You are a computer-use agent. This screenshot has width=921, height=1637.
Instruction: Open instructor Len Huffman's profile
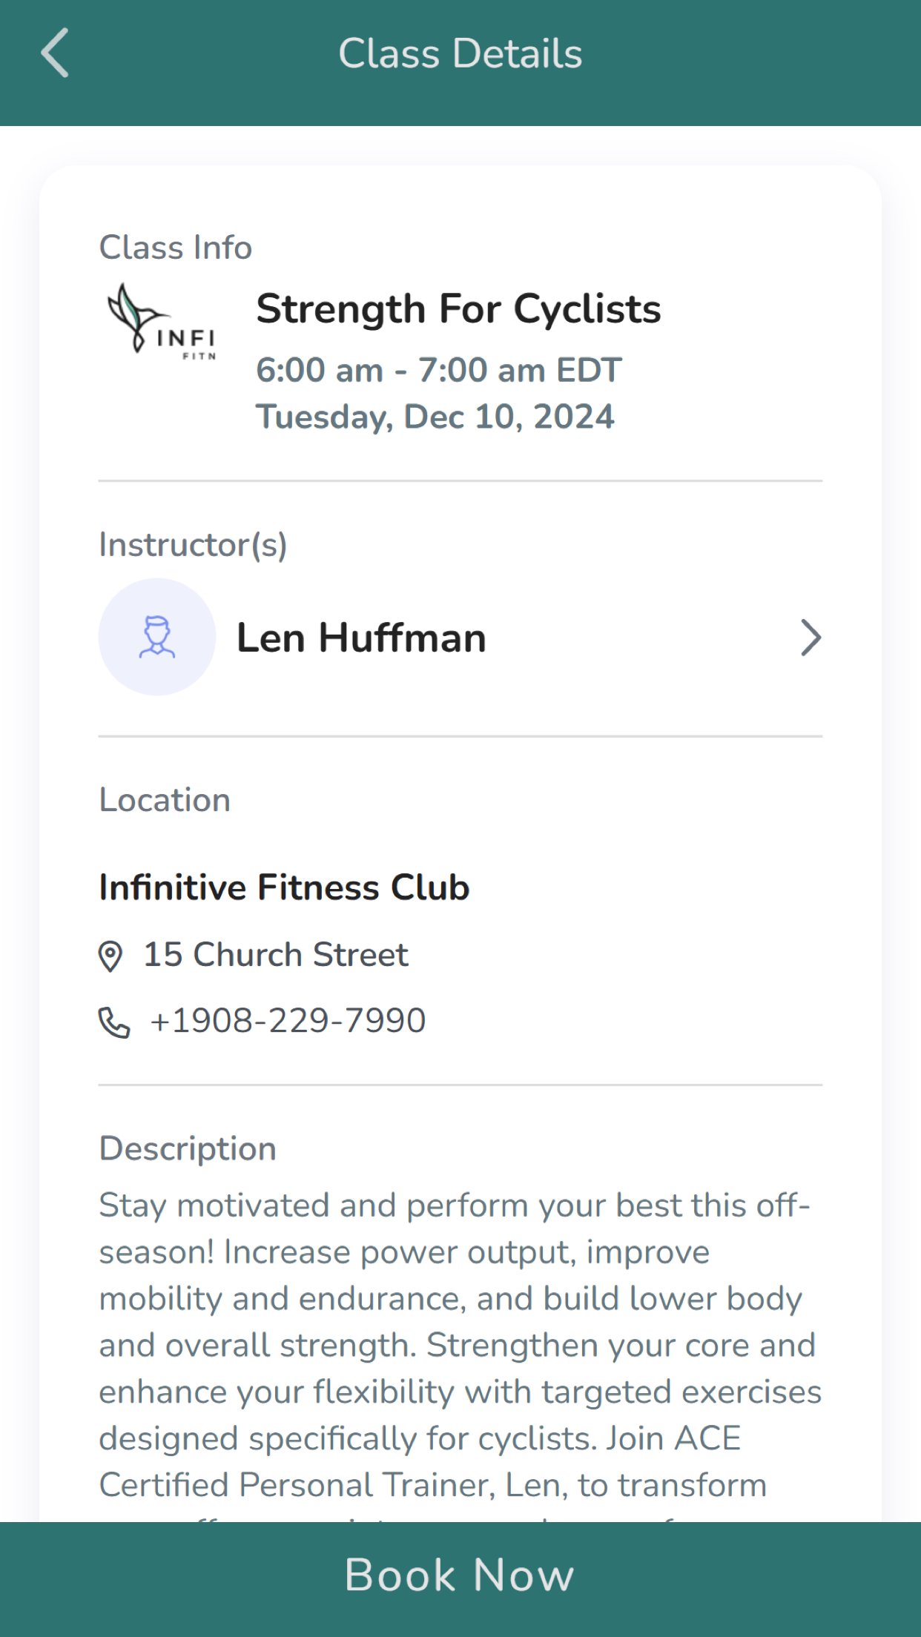[x=361, y=638]
